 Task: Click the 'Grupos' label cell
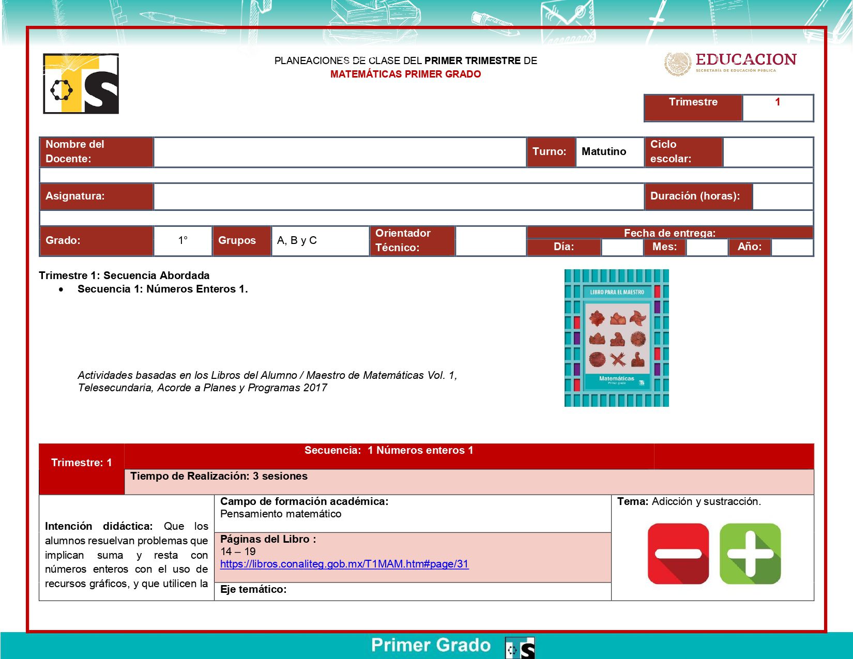241,241
